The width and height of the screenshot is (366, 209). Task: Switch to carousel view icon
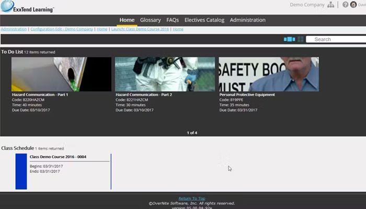[x=289, y=39]
